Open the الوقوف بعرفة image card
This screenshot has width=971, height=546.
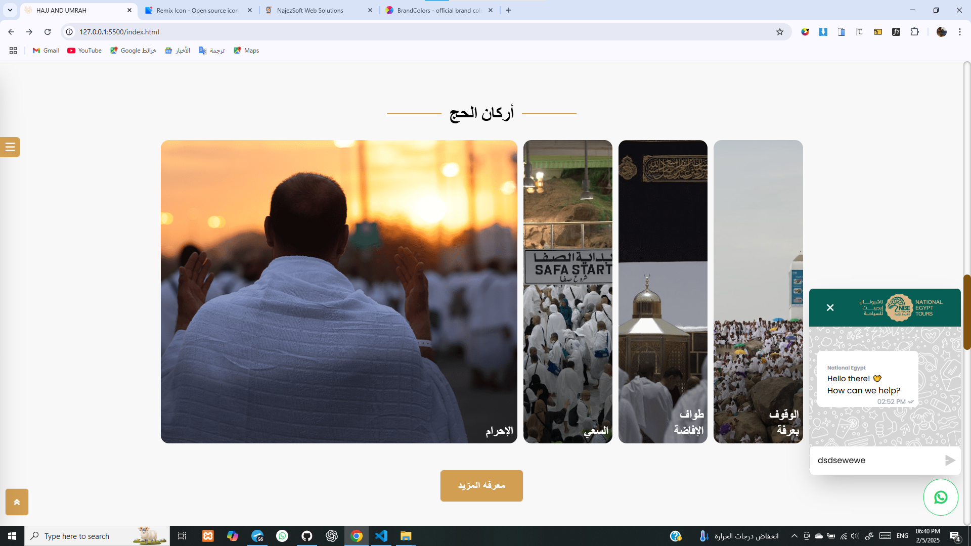coord(758,292)
